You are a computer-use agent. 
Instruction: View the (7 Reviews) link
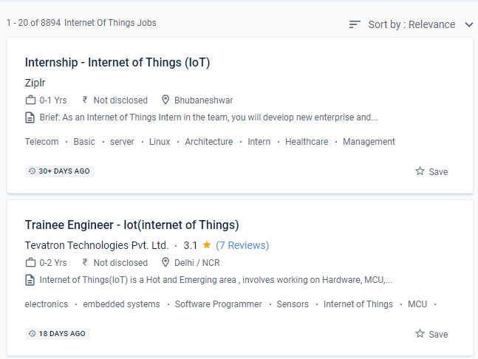pyautogui.click(x=242, y=245)
